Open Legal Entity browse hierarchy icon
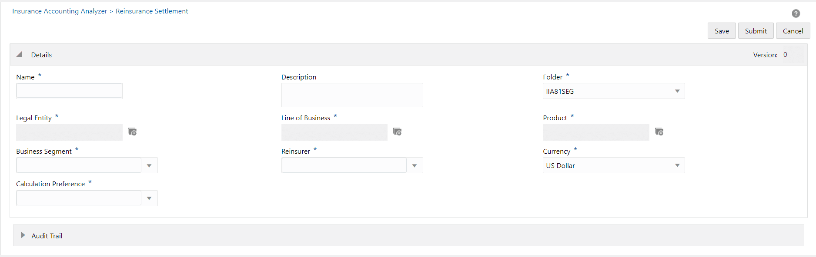The height and width of the screenshot is (257, 816). coord(132,132)
